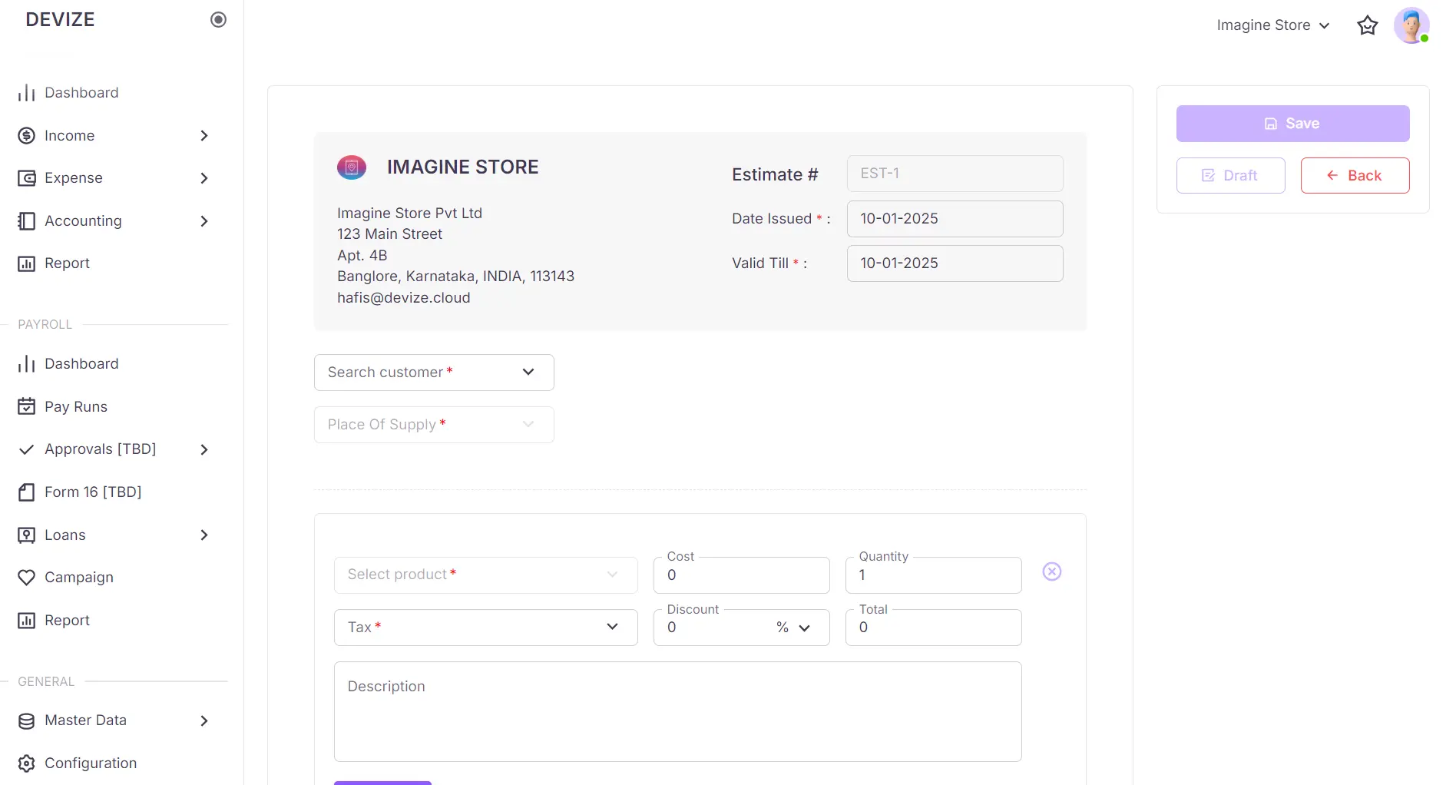Click the Valid Till date field
Image resolution: width=1446 pixels, height=785 pixels.
coord(955,263)
